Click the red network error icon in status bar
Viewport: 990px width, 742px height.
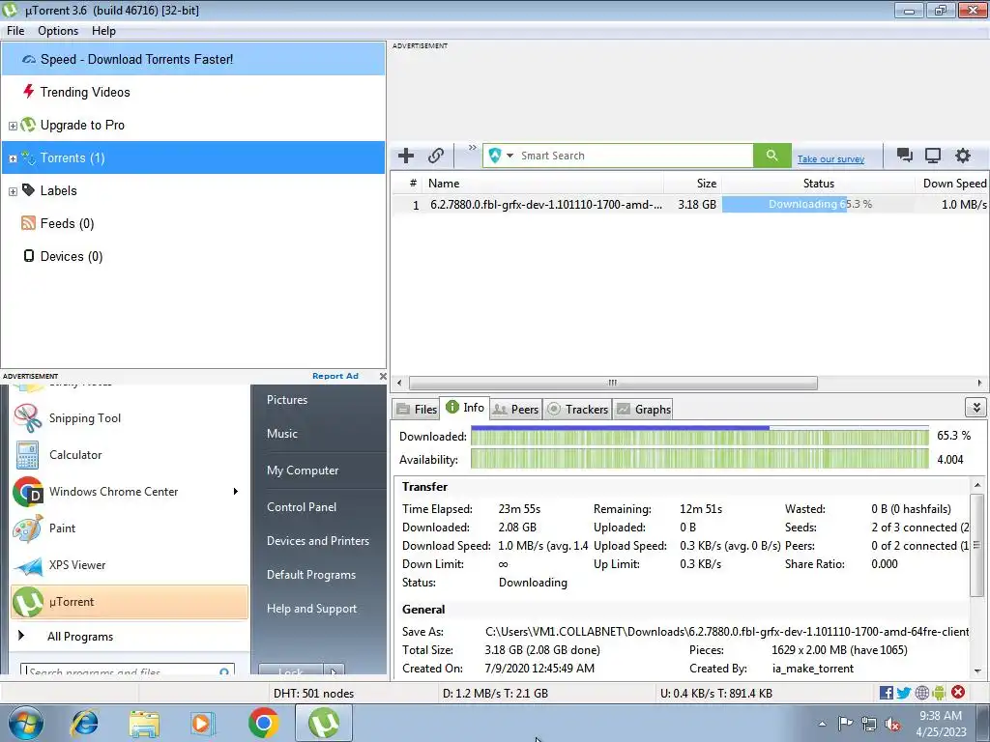click(x=958, y=692)
